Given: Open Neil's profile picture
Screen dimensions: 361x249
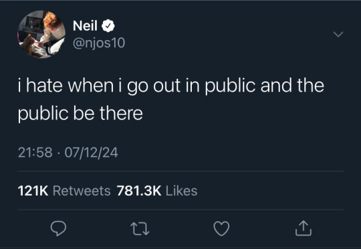Looking at the screenshot, I should 41,34.
